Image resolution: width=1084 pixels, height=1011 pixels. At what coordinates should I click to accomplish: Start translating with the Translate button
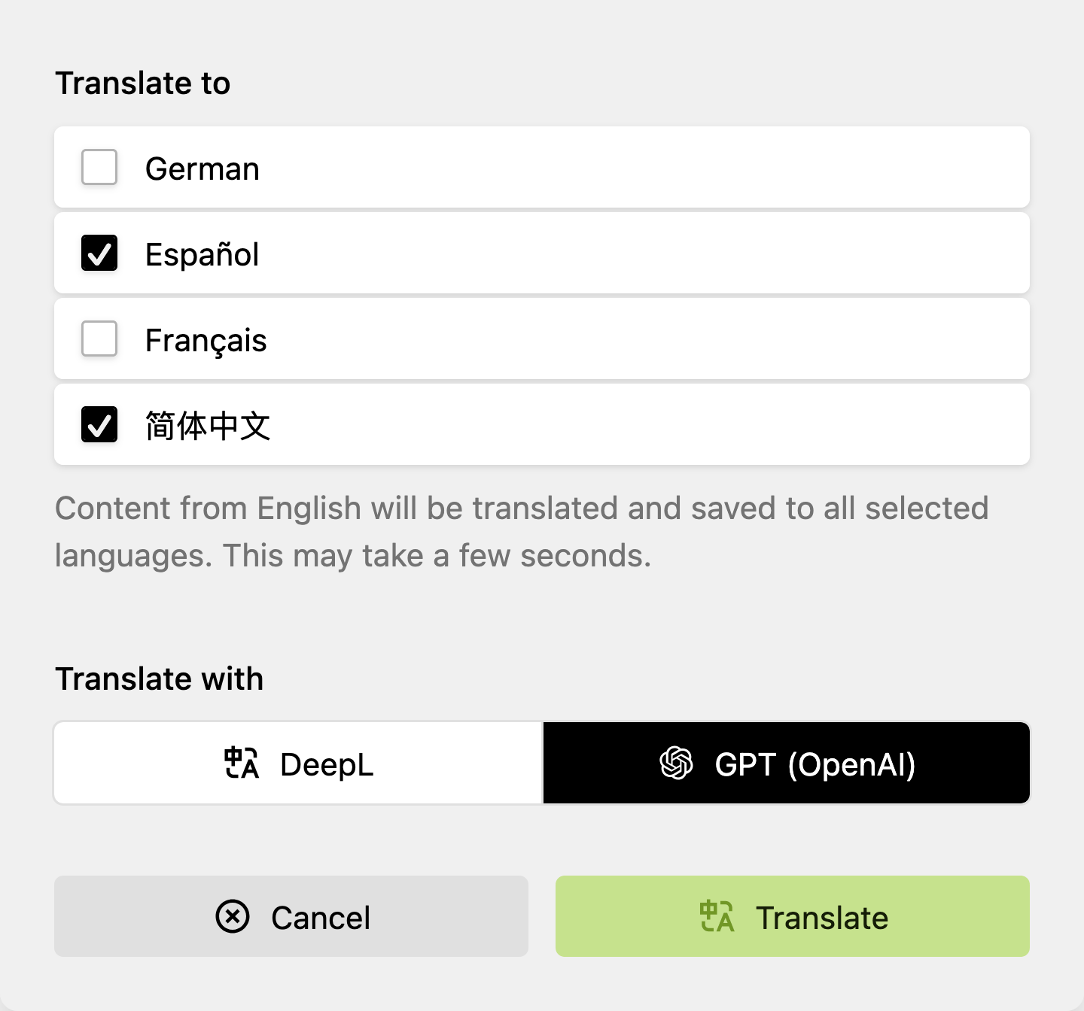pyautogui.click(x=791, y=917)
